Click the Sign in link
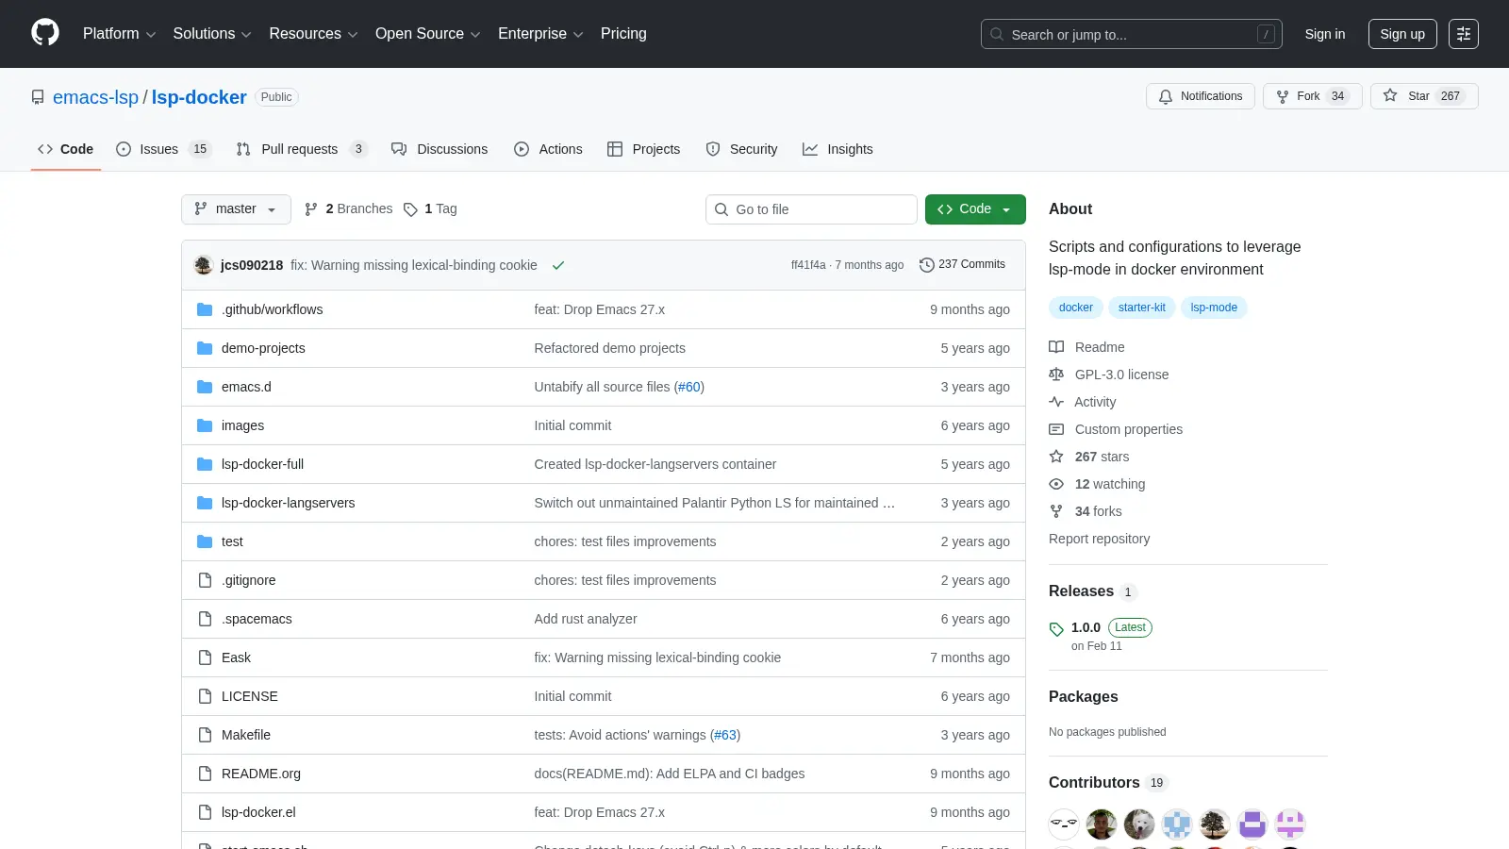 point(1325,34)
